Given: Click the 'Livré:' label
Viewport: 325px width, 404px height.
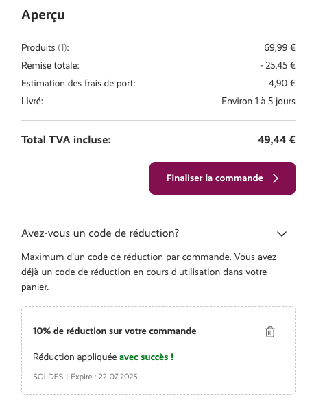Looking at the screenshot, I should tap(32, 101).
